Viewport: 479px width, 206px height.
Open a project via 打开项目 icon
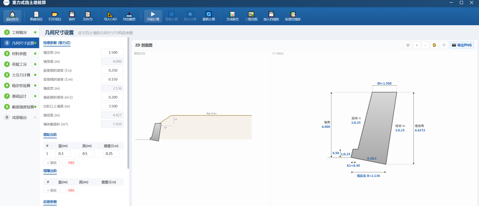[x=55, y=16]
